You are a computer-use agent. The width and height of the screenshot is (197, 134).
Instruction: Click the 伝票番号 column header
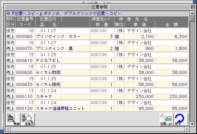25,19
